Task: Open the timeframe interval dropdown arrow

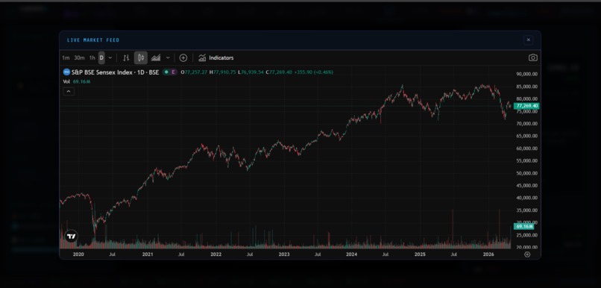Action: point(110,58)
